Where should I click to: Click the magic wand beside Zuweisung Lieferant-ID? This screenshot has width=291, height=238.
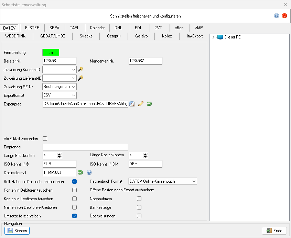click(80, 78)
